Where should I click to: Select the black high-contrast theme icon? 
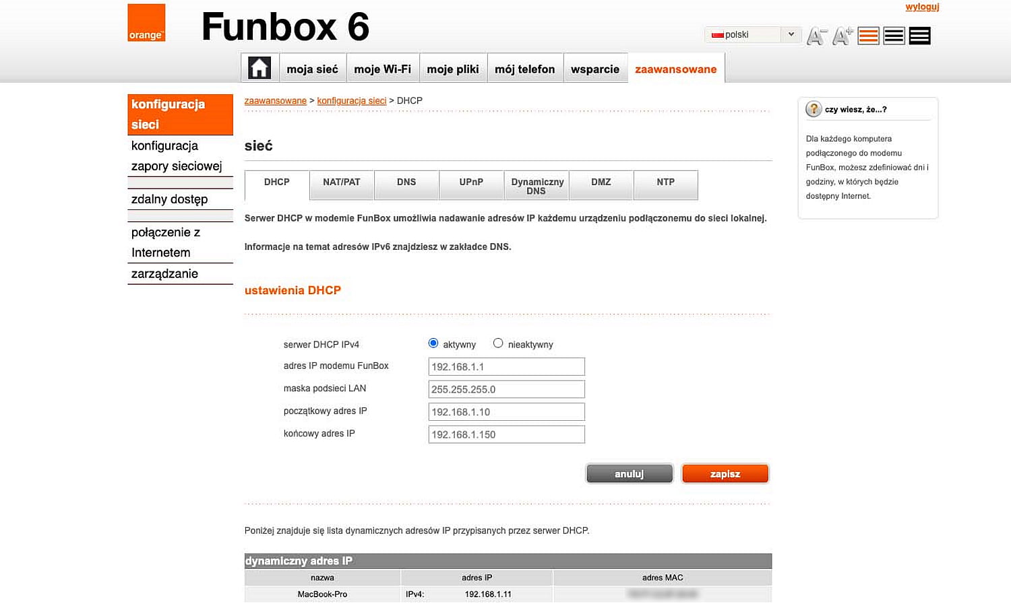[919, 35]
